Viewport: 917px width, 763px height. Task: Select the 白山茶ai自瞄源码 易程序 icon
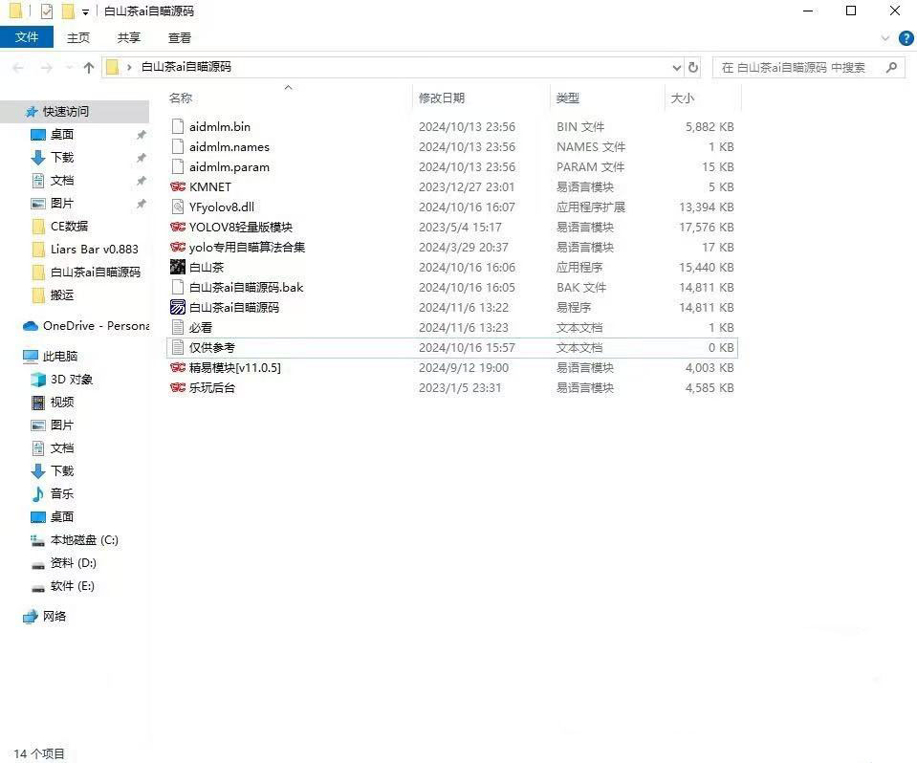pyautogui.click(x=178, y=308)
